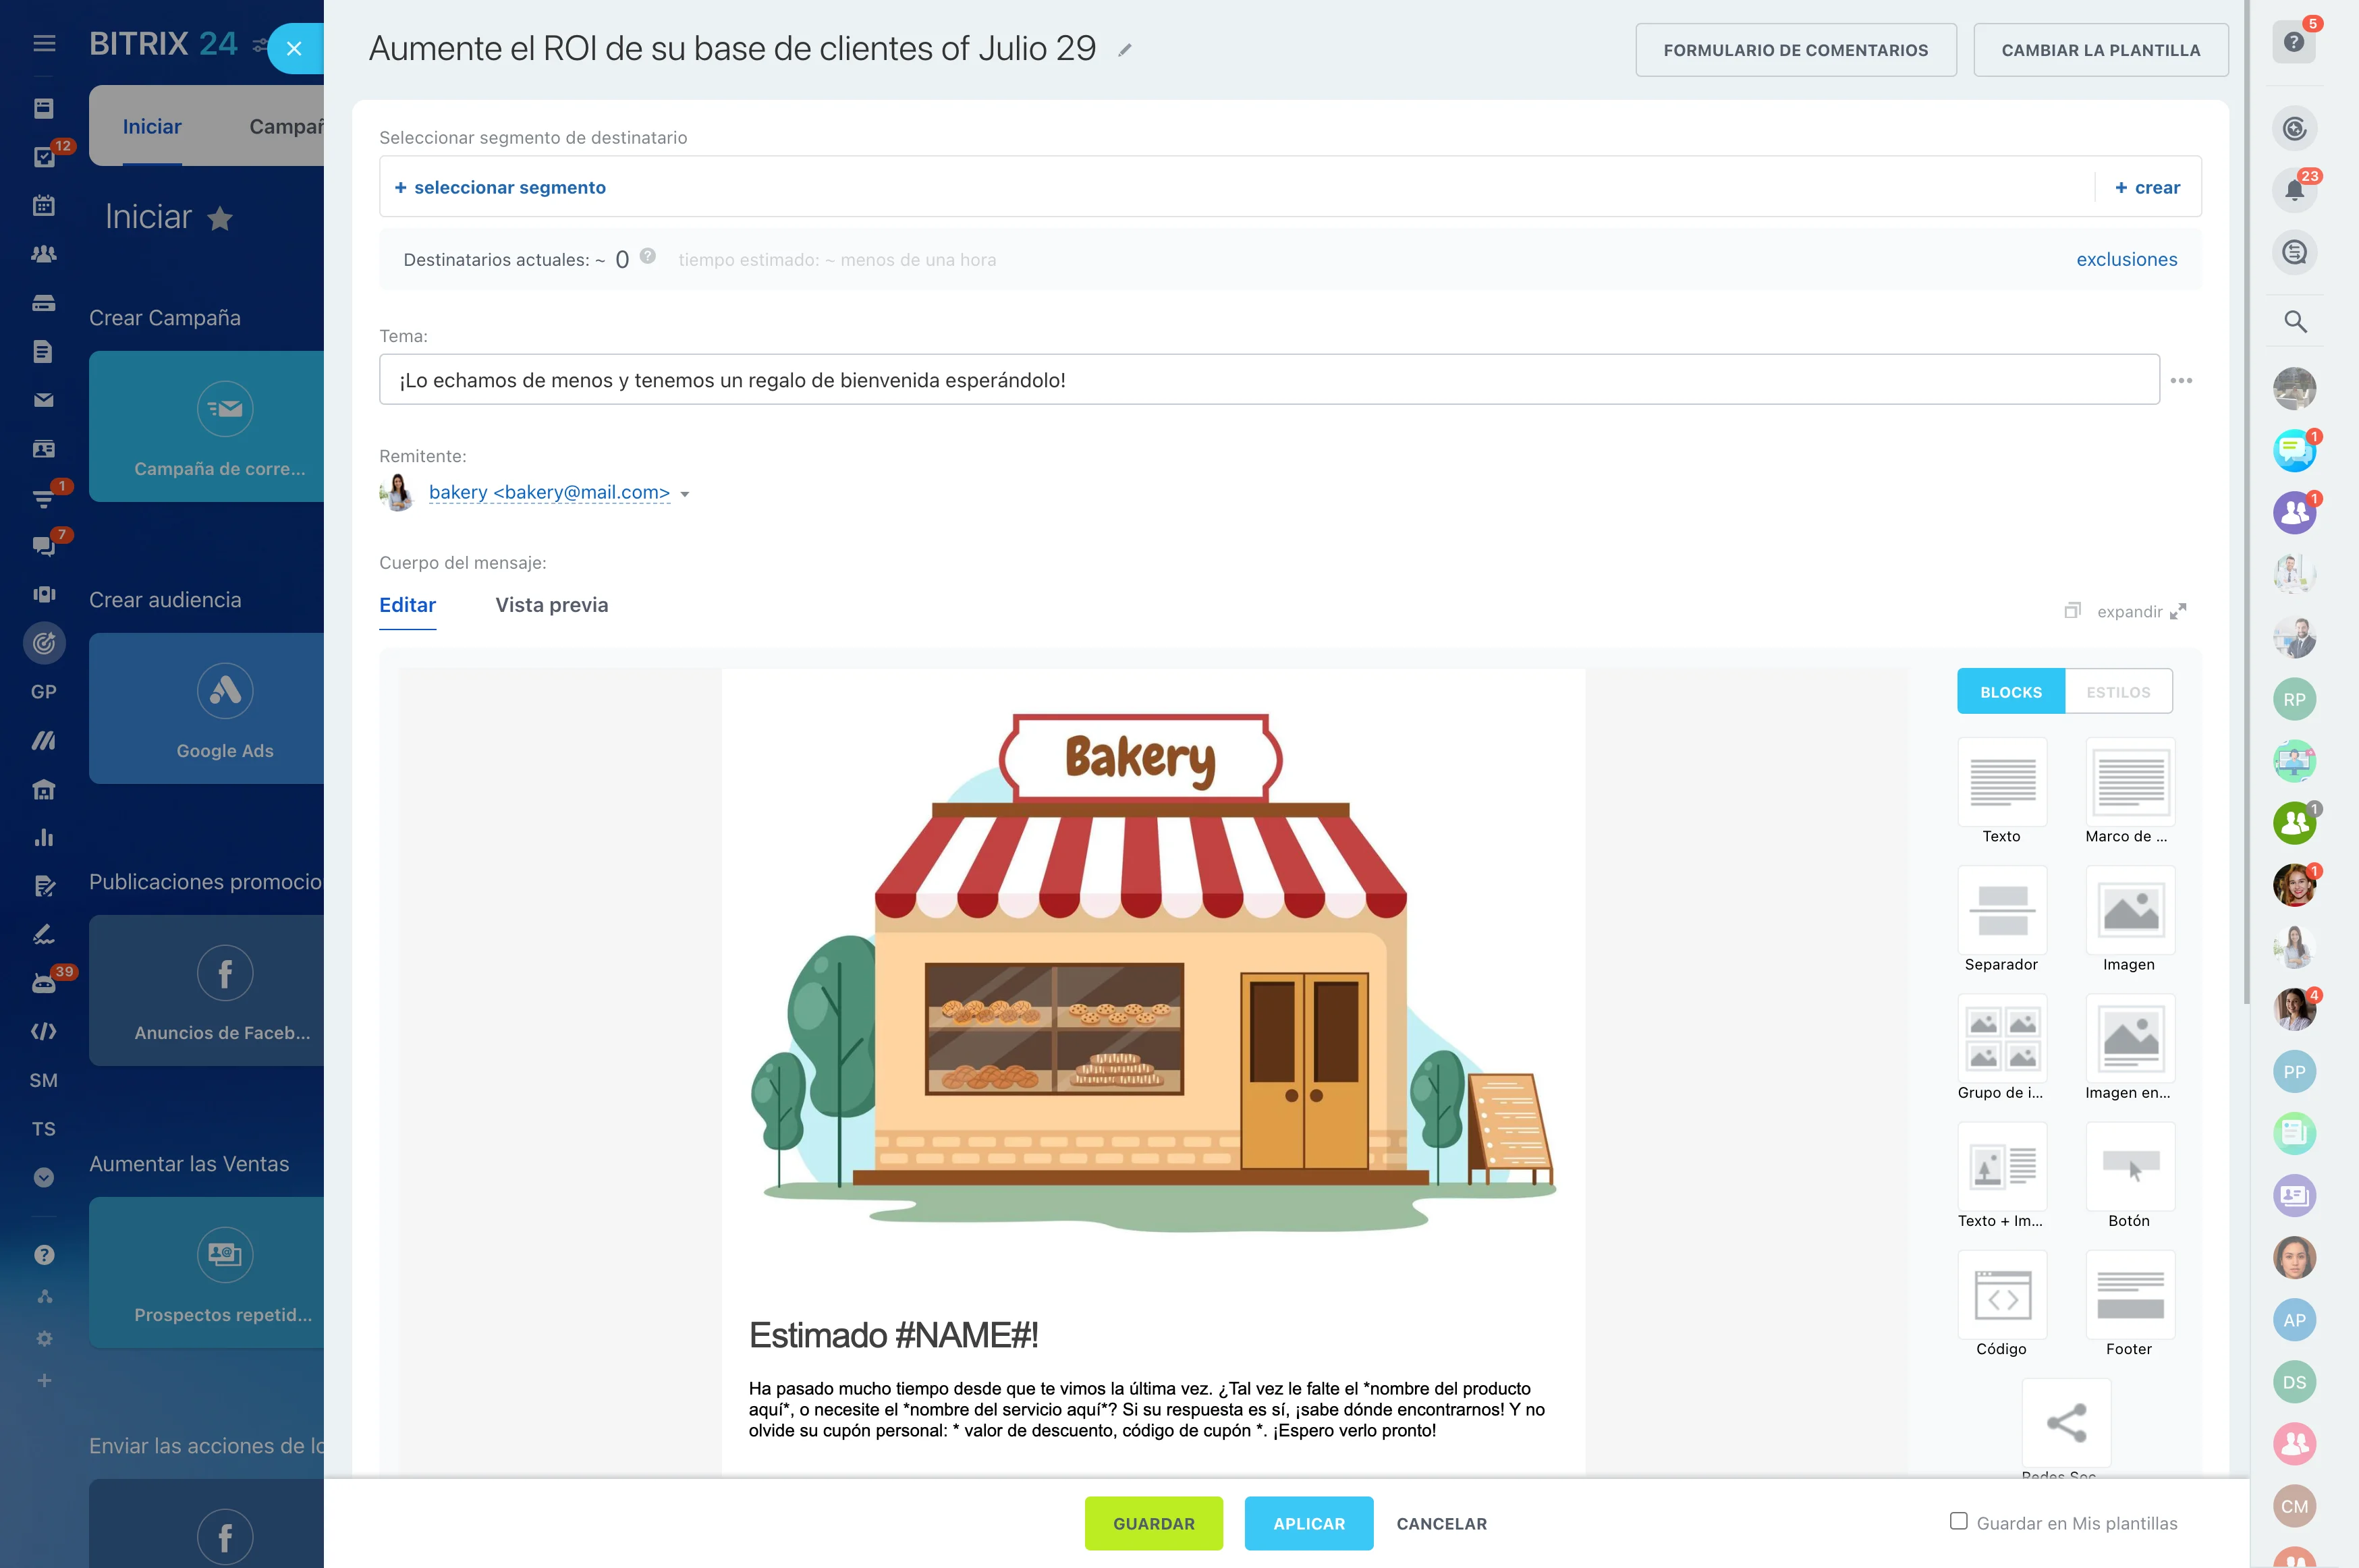Click the seleccionar segmento link
Viewport: 2359px width, 1568px height.
[501, 187]
